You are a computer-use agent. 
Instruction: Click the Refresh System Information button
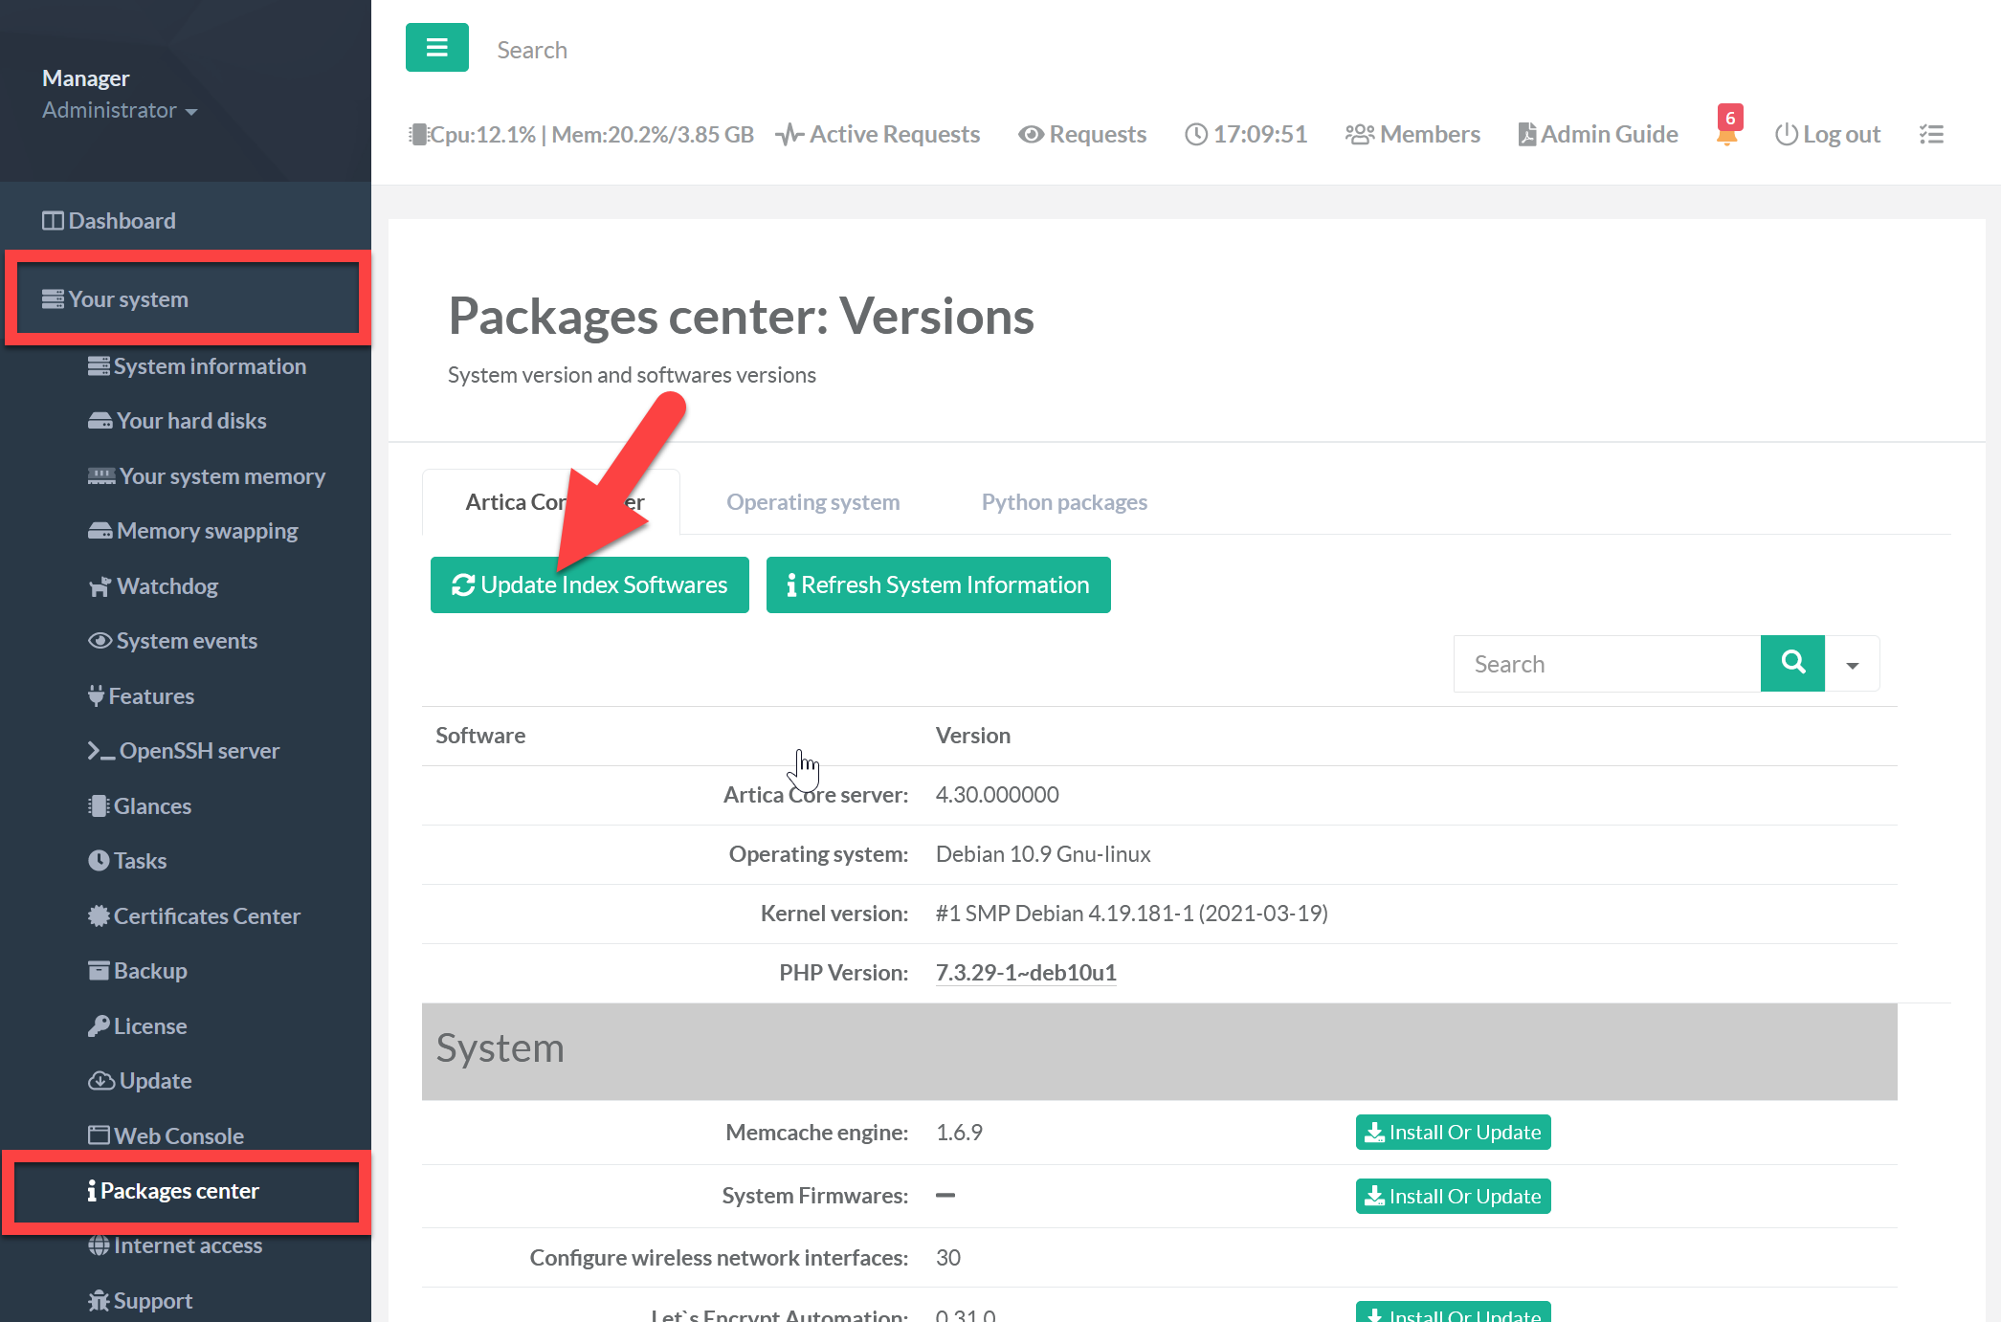pos(938,584)
